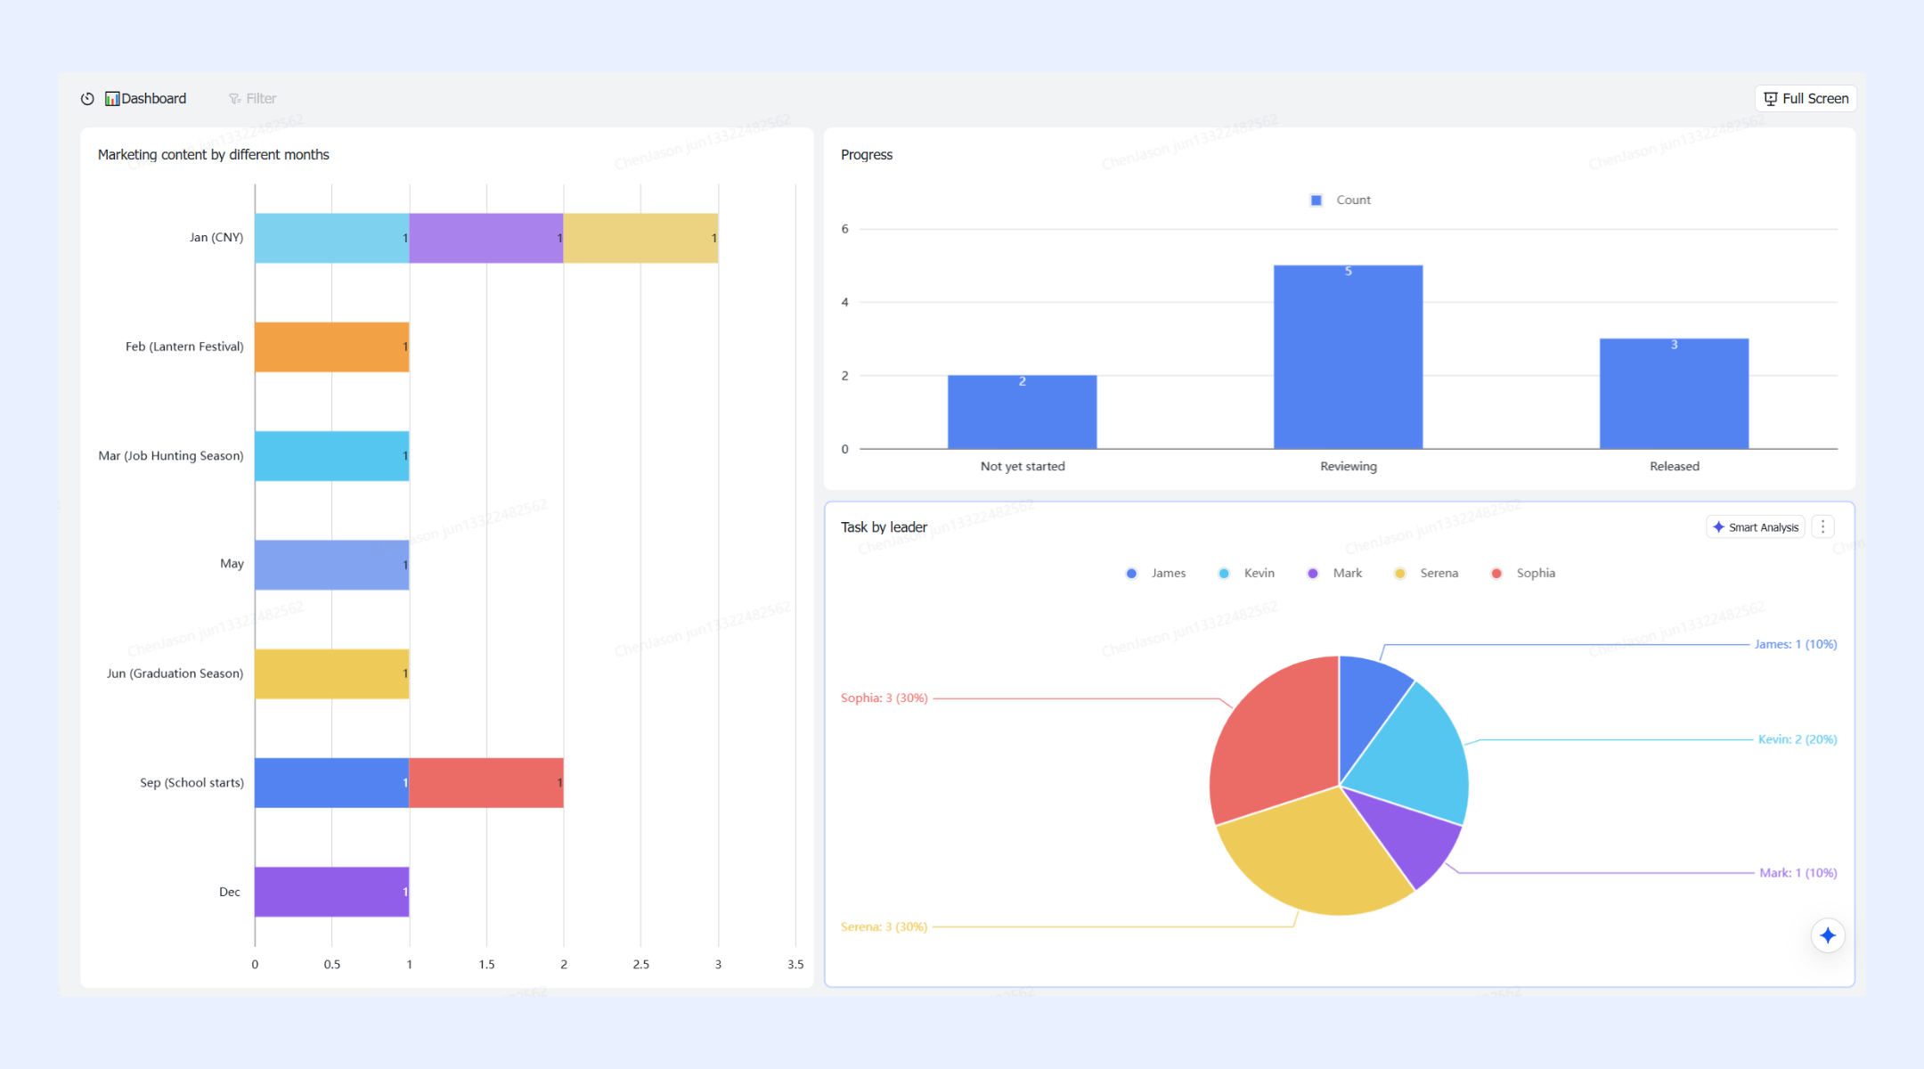Click the Released bar in Progress chart
Screen dimensions: 1924x1069
(1675, 394)
